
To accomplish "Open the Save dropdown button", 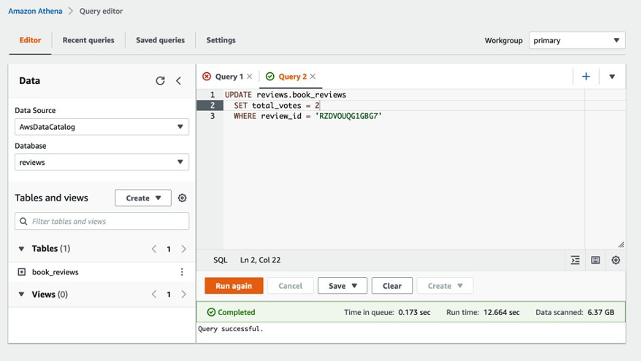I will (x=343, y=286).
